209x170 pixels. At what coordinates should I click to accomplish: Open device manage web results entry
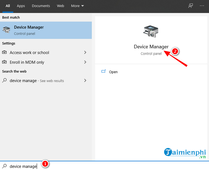[x=46, y=81]
